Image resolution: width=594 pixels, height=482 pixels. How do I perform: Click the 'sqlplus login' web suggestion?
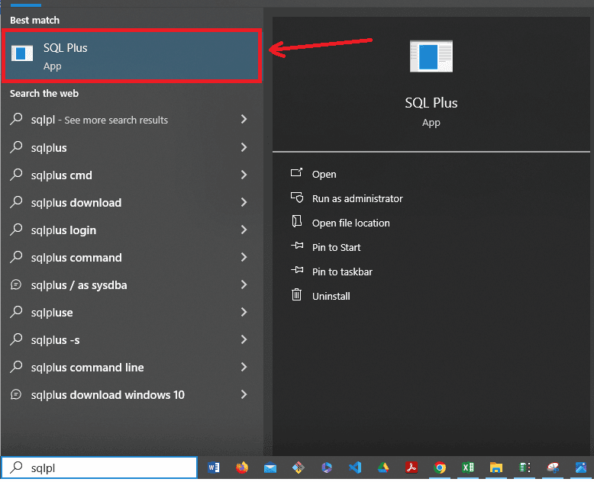pyautogui.click(x=63, y=230)
